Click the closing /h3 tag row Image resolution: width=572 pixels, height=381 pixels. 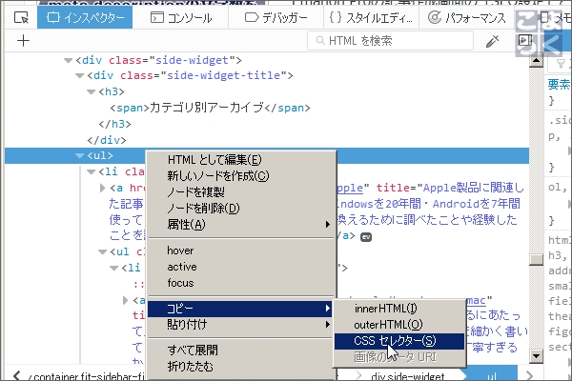coord(114,124)
